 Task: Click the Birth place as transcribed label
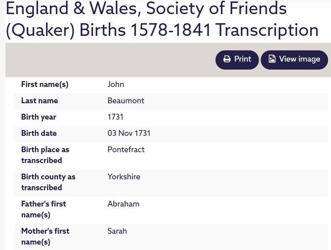tap(45, 155)
